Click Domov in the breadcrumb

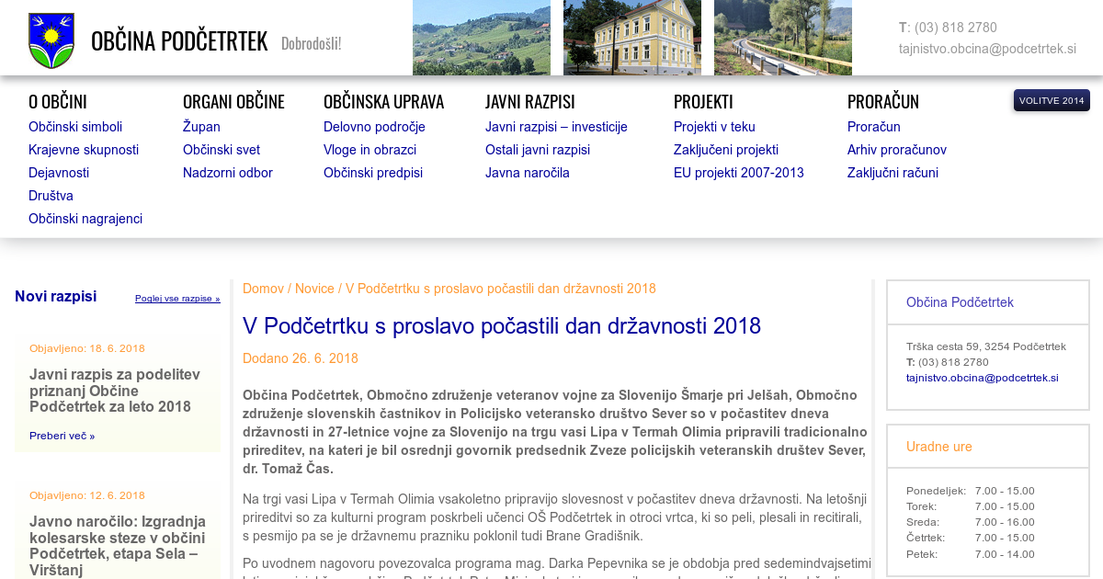click(263, 289)
